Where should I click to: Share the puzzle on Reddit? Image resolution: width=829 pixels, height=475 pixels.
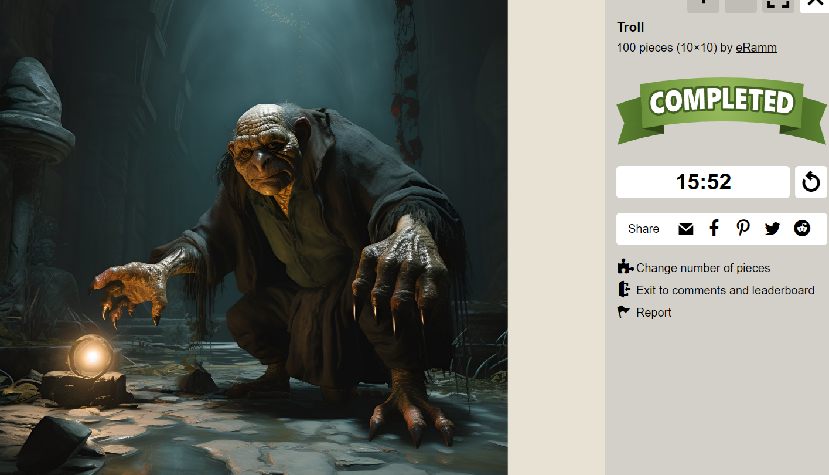pos(802,228)
